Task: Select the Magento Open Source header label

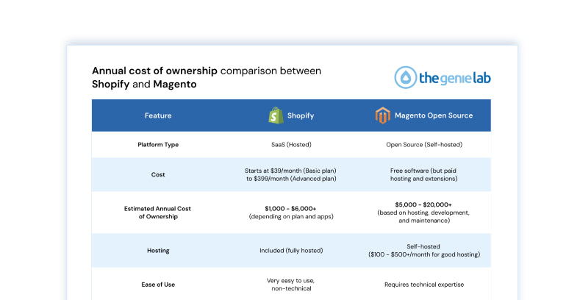Action: click(433, 115)
